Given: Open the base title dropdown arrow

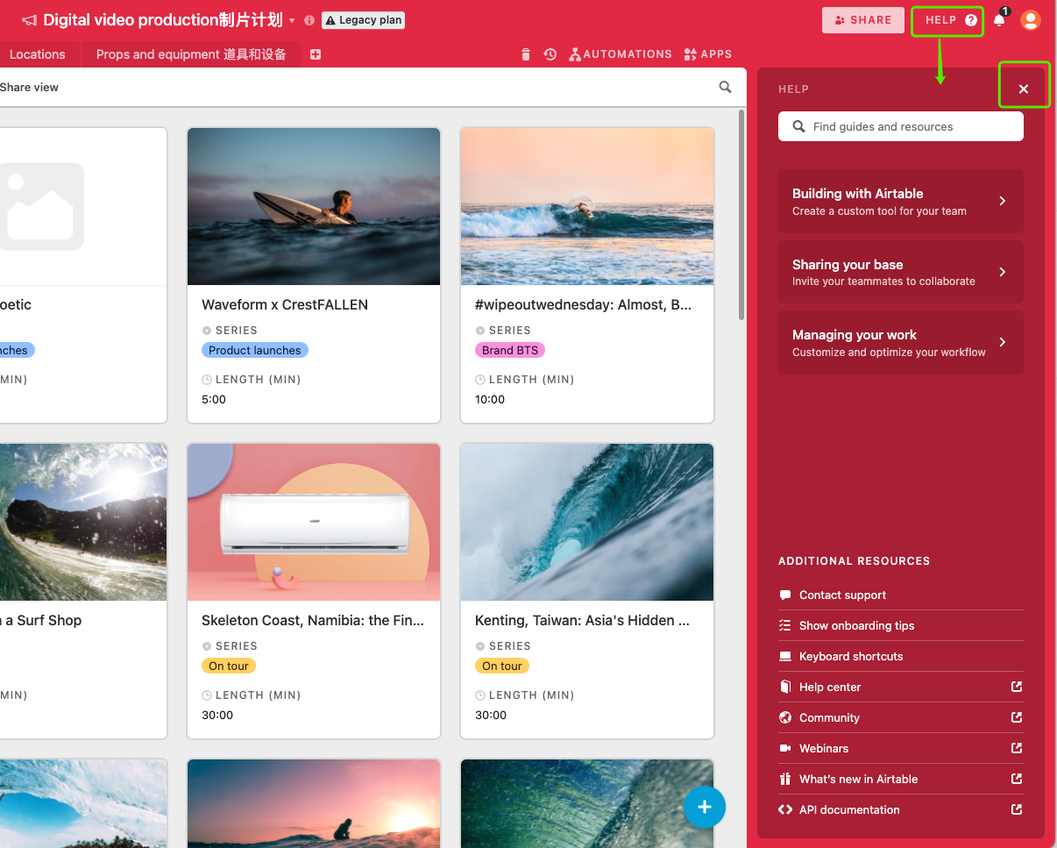Looking at the screenshot, I should click(292, 20).
